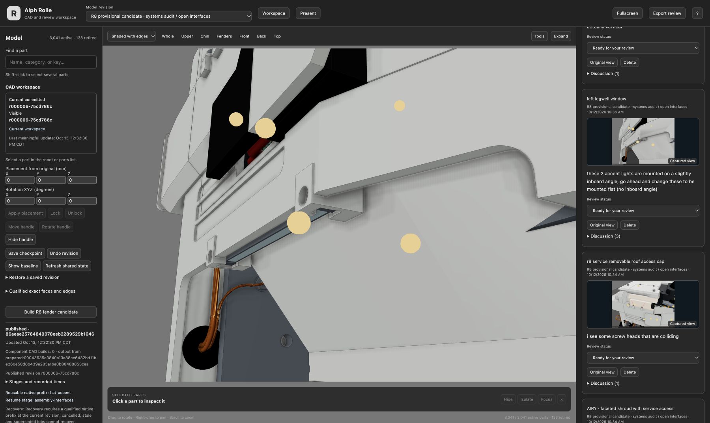Switch to the Whole view
710x423 pixels.
[x=168, y=36]
